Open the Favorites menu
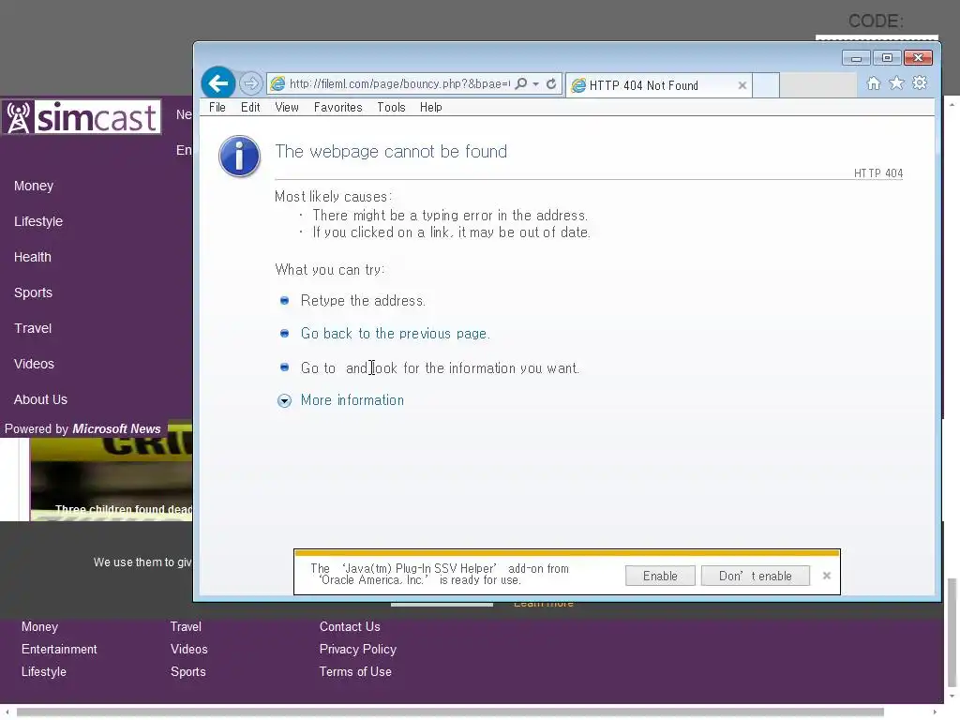This screenshot has width=960, height=720. click(337, 107)
